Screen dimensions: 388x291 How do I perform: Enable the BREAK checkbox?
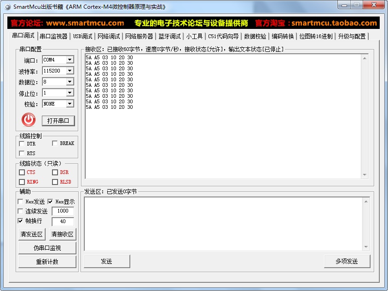click(55, 143)
